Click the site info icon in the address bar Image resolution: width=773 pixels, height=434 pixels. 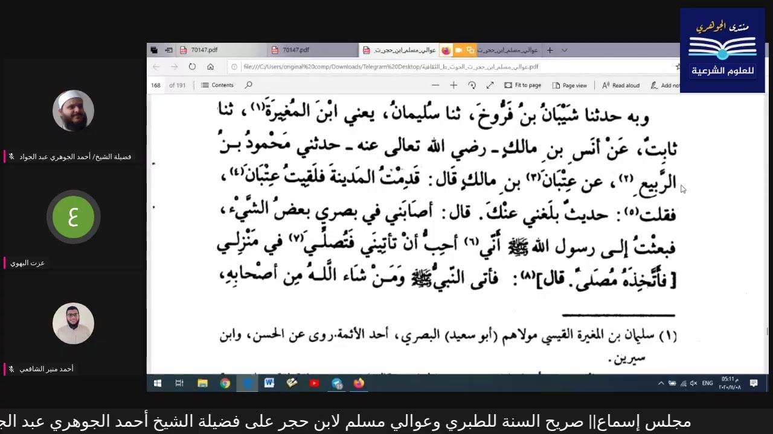click(234, 67)
